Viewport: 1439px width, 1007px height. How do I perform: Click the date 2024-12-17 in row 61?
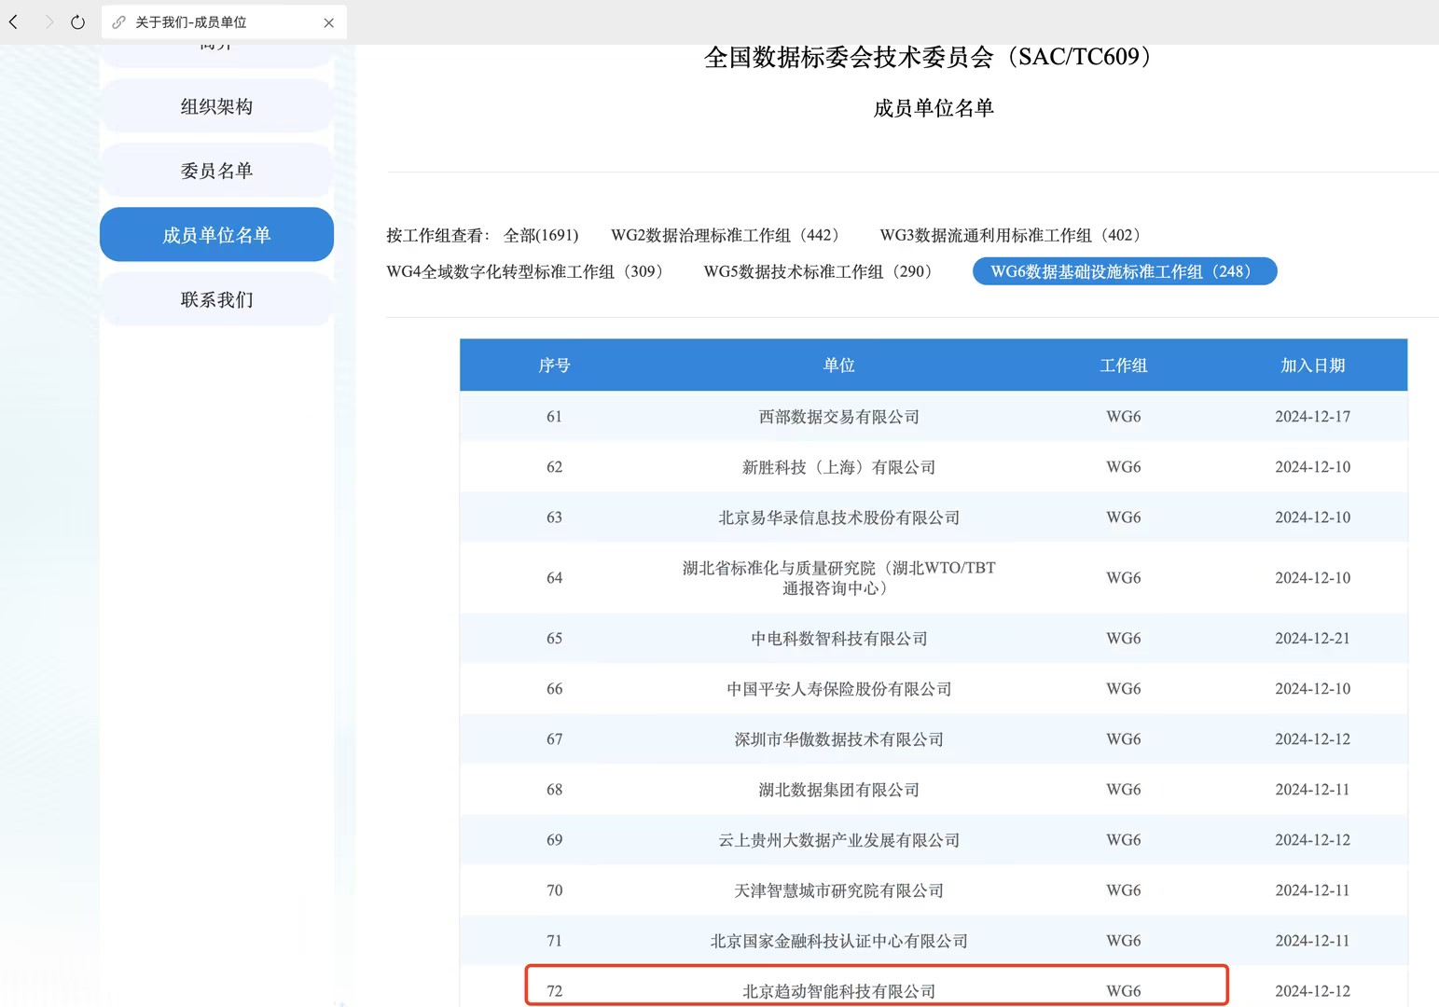pos(1312,417)
